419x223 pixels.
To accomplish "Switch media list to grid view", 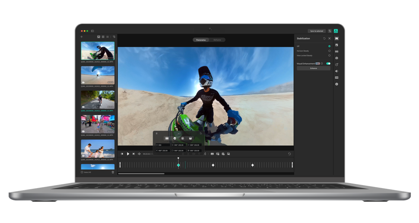I will [x=103, y=37].
